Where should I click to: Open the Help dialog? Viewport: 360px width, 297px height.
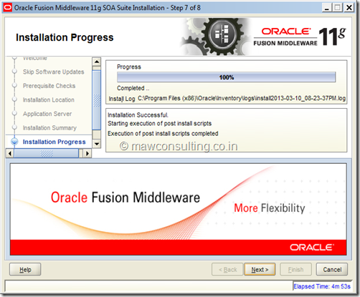pos(25,269)
